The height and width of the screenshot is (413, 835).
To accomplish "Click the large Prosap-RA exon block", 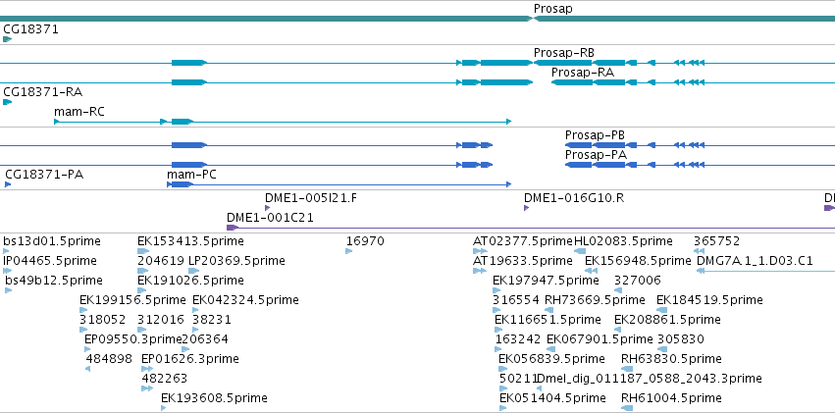I will tap(506, 82).
